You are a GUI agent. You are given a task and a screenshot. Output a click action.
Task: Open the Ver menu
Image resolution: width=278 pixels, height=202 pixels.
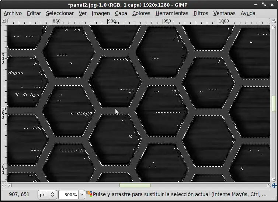[83, 14]
